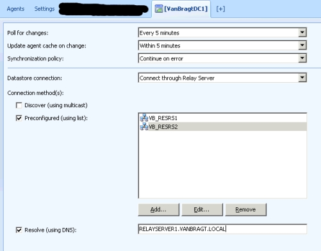321x251 pixels.
Task: Open the Poll for changes dropdown
Action: tap(302, 33)
